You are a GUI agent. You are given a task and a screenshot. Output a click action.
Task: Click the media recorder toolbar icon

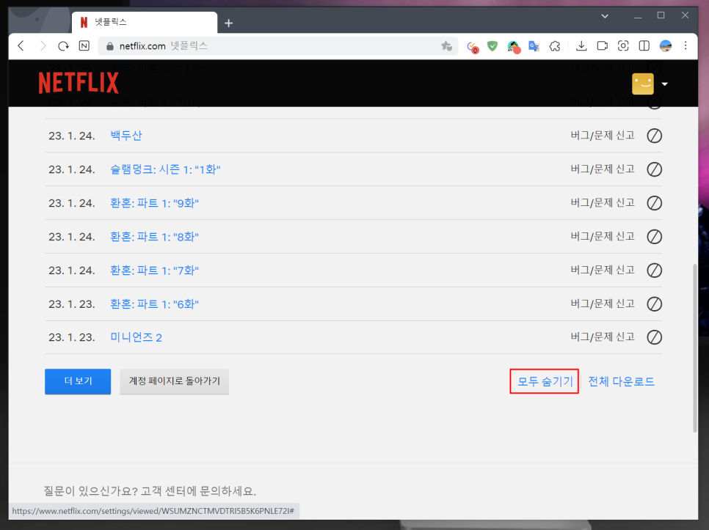click(603, 45)
